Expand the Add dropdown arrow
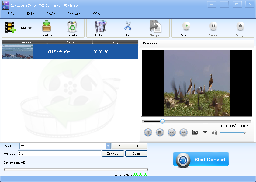Viewport: 256px width, 182px height. (30, 28)
